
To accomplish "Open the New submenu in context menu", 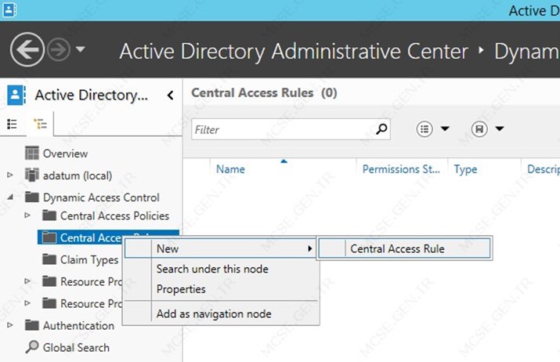I will coord(219,248).
